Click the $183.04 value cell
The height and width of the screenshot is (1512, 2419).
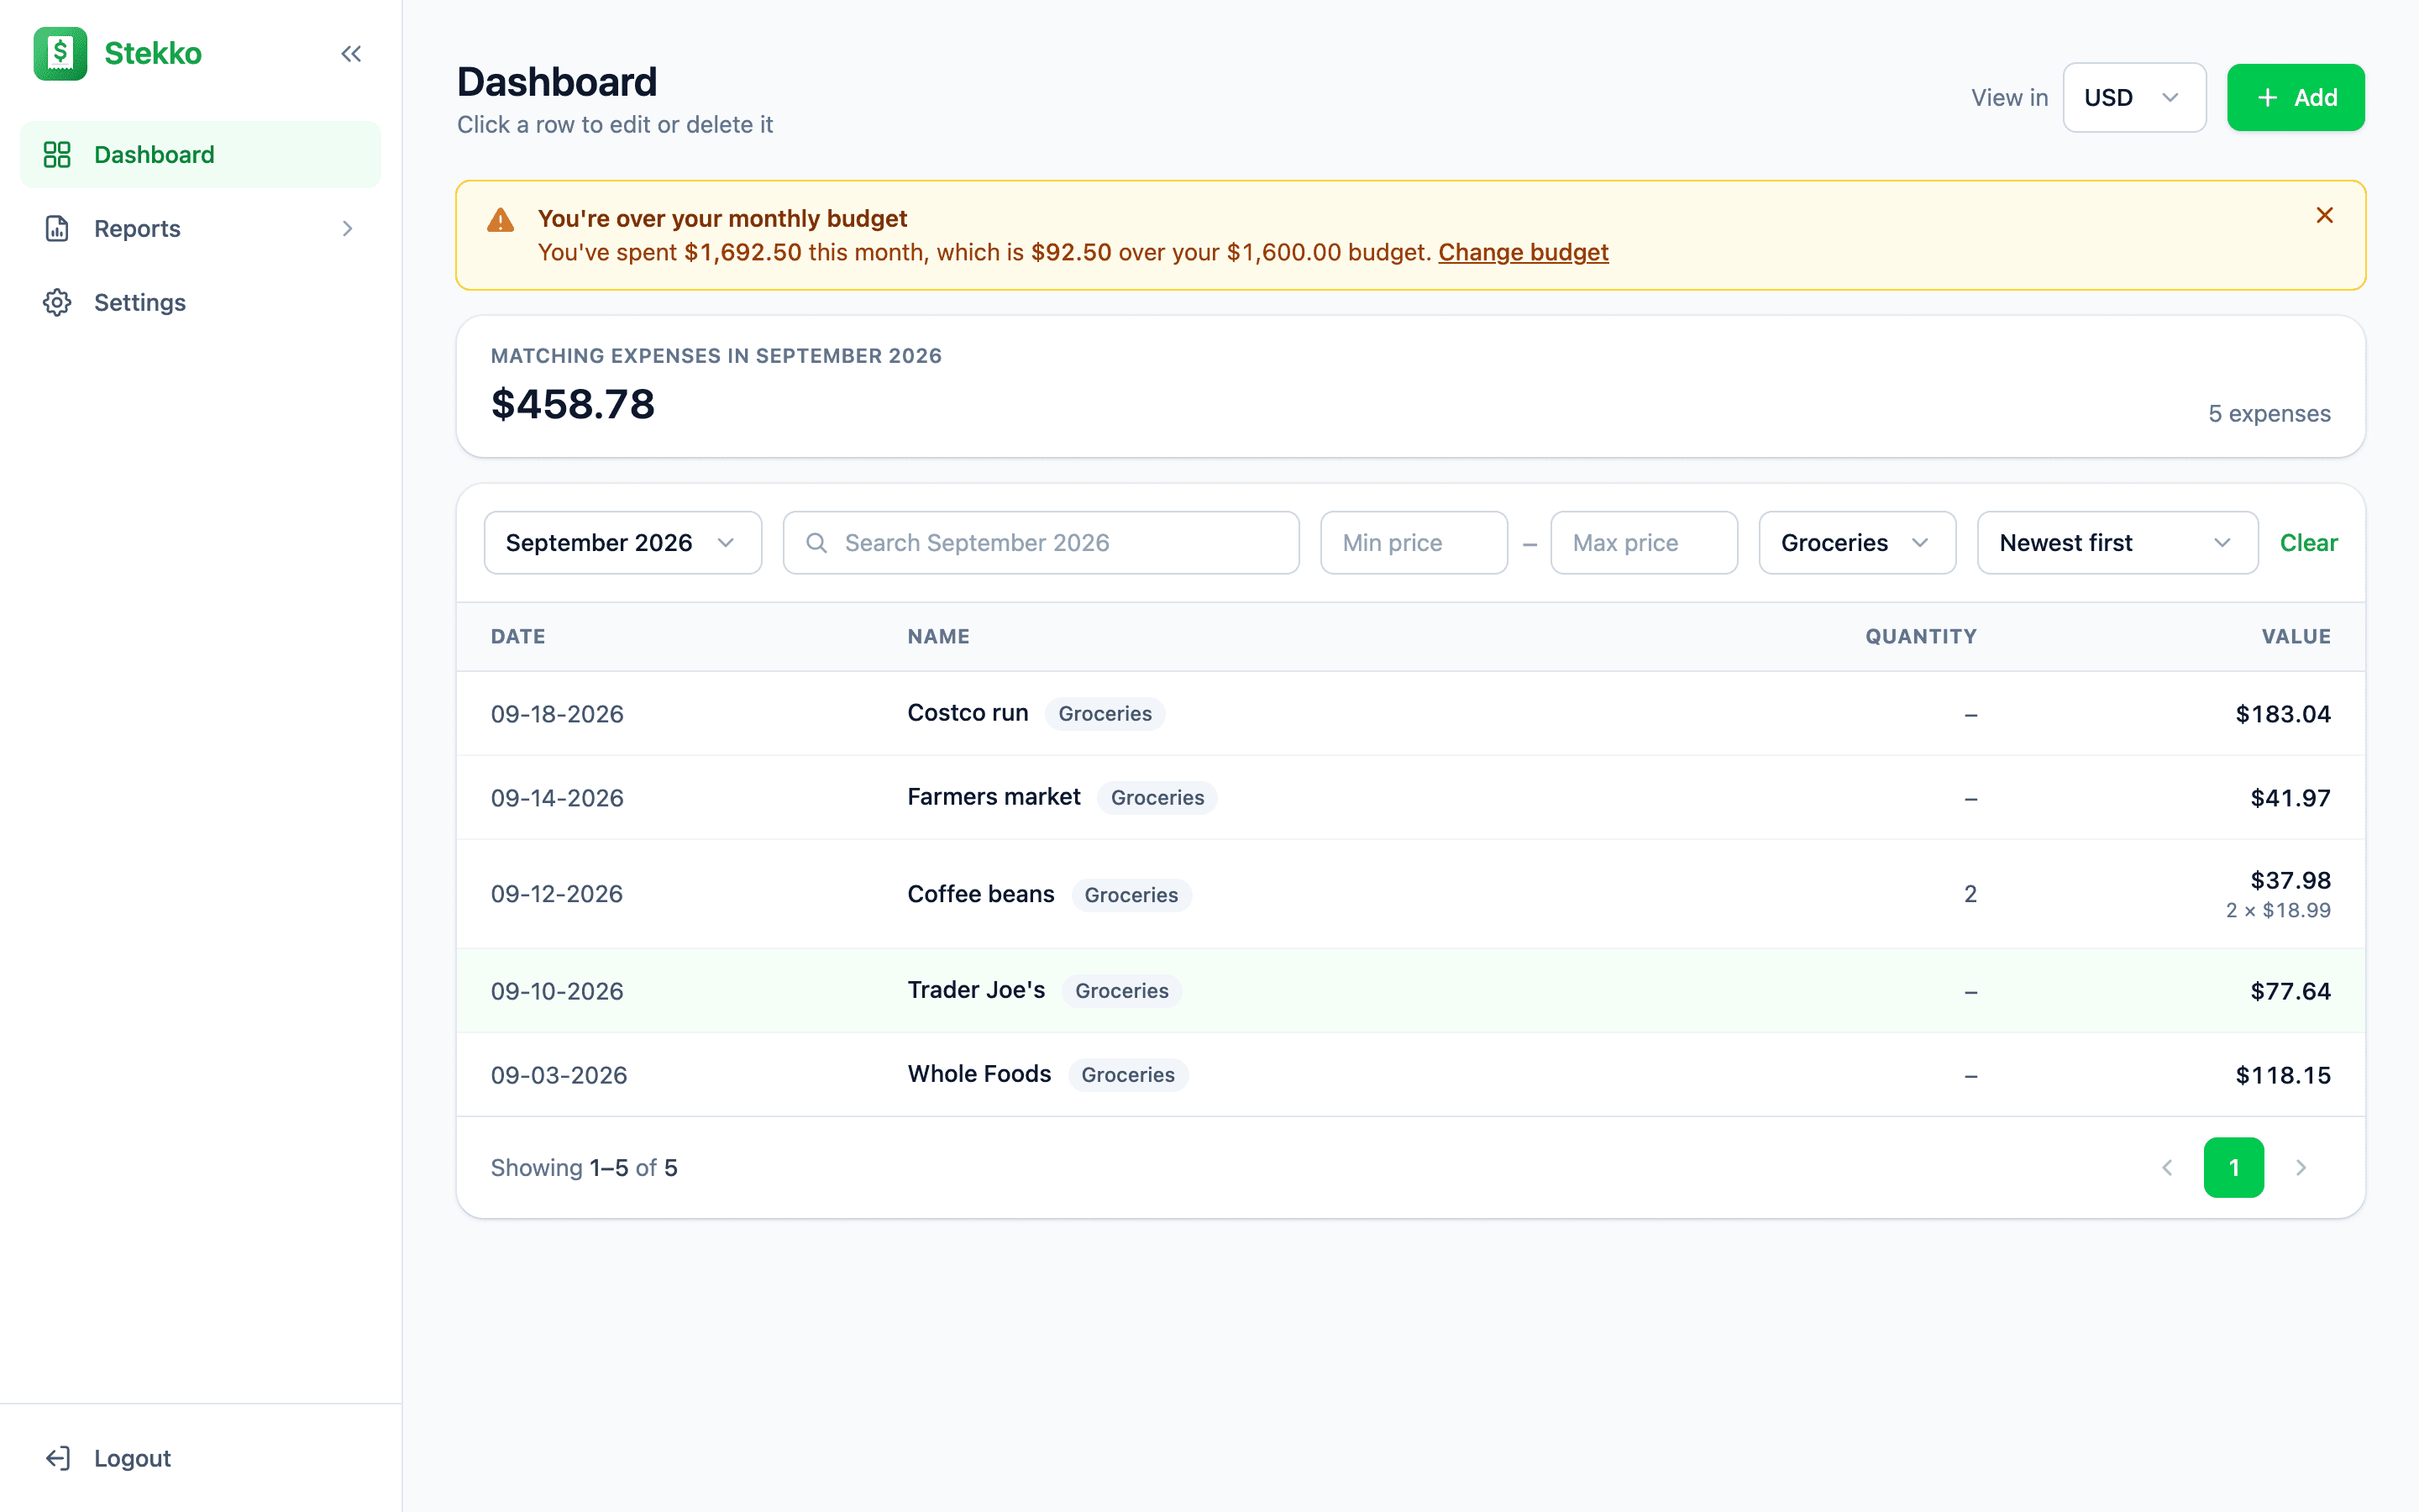click(x=2283, y=714)
